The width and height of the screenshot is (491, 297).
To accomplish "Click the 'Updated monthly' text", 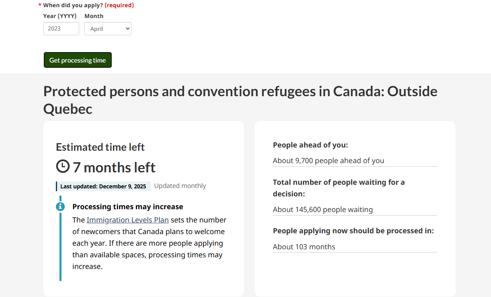I will click(180, 186).
